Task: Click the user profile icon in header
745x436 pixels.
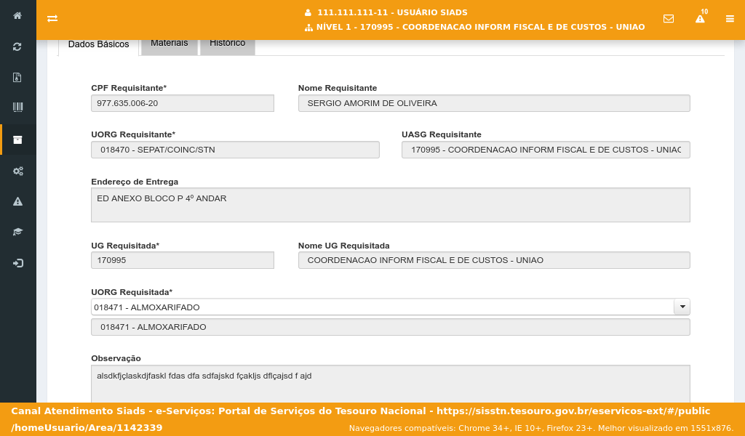Action: (308, 13)
